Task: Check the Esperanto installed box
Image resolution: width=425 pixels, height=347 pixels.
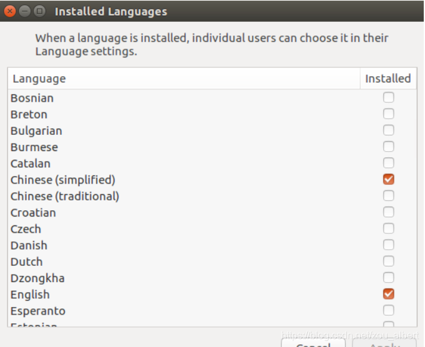Action: [388, 310]
